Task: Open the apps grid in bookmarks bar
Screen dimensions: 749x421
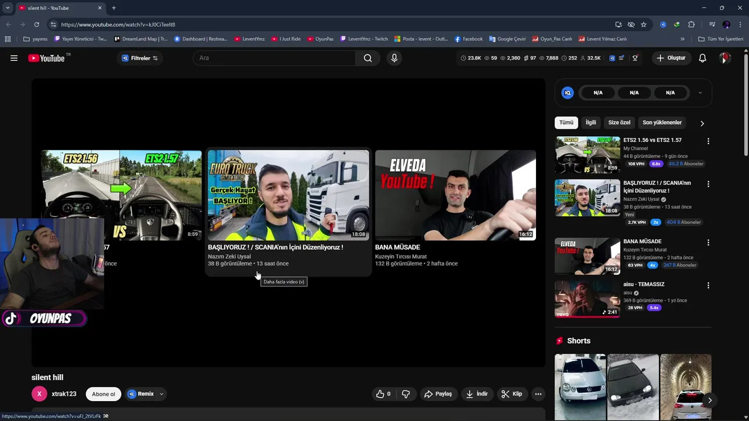Action: tap(8, 39)
